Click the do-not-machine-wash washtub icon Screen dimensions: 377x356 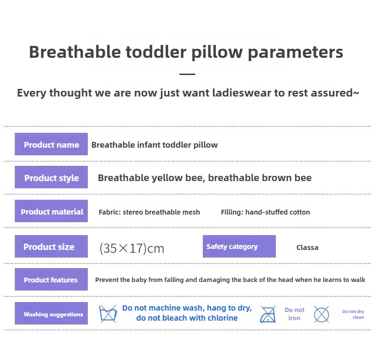point(108,314)
